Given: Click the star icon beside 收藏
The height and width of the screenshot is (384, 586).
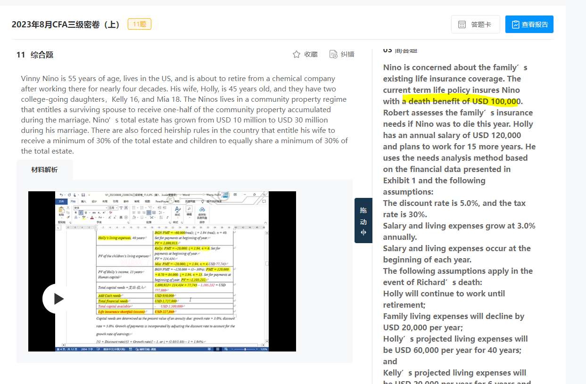Looking at the screenshot, I should click(297, 55).
